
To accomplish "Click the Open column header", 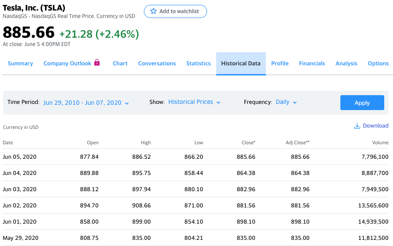I will [x=93, y=143].
